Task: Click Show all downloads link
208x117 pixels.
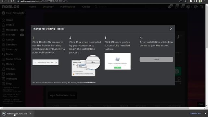Action: (x=195, y=113)
